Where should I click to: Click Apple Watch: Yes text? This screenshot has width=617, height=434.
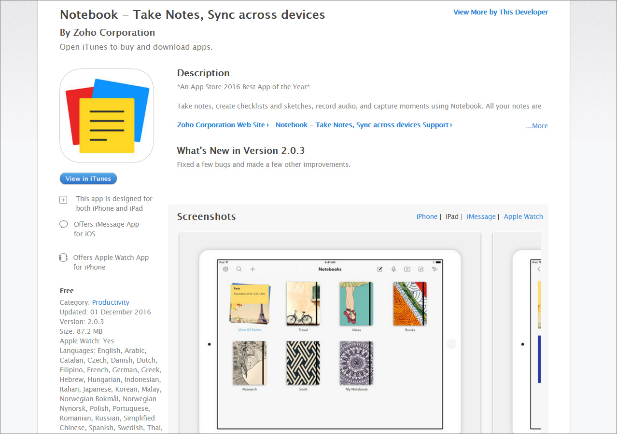pyautogui.click(x=87, y=341)
